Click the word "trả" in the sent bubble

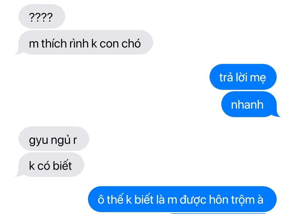tap(226, 77)
